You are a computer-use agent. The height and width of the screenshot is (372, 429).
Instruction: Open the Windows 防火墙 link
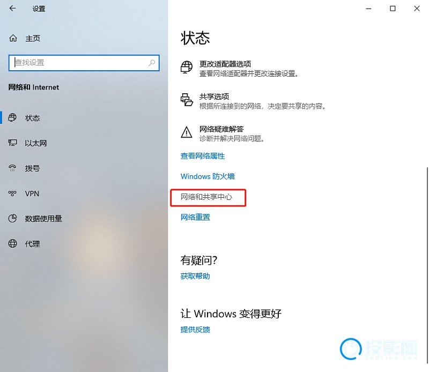coord(208,176)
